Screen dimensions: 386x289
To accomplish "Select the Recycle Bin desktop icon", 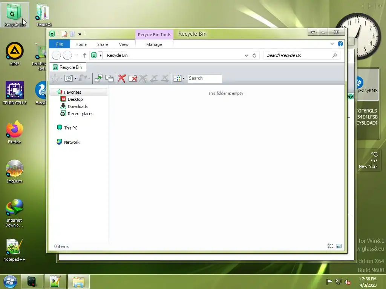I will tap(14, 15).
